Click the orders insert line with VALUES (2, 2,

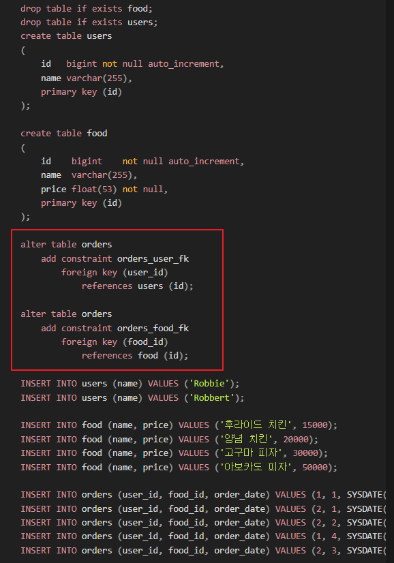coord(203,522)
